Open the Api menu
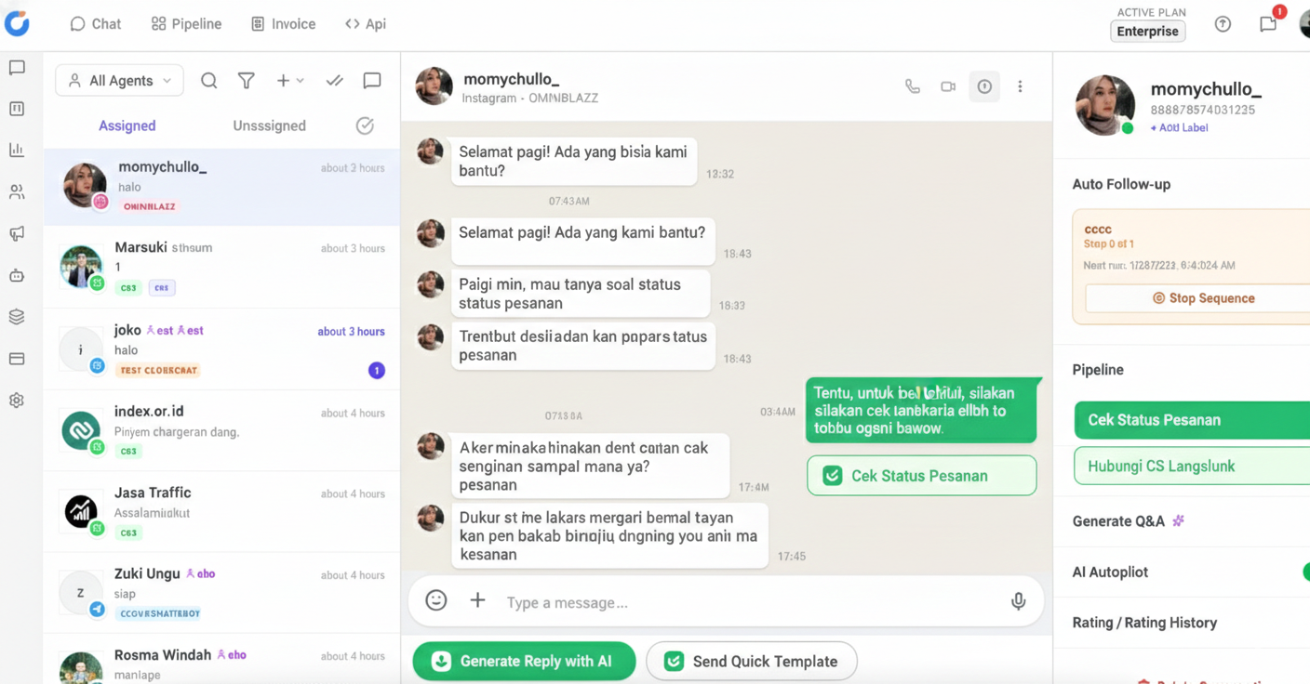Image resolution: width=1310 pixels, height=684 pixels. [x=365, y=24]
